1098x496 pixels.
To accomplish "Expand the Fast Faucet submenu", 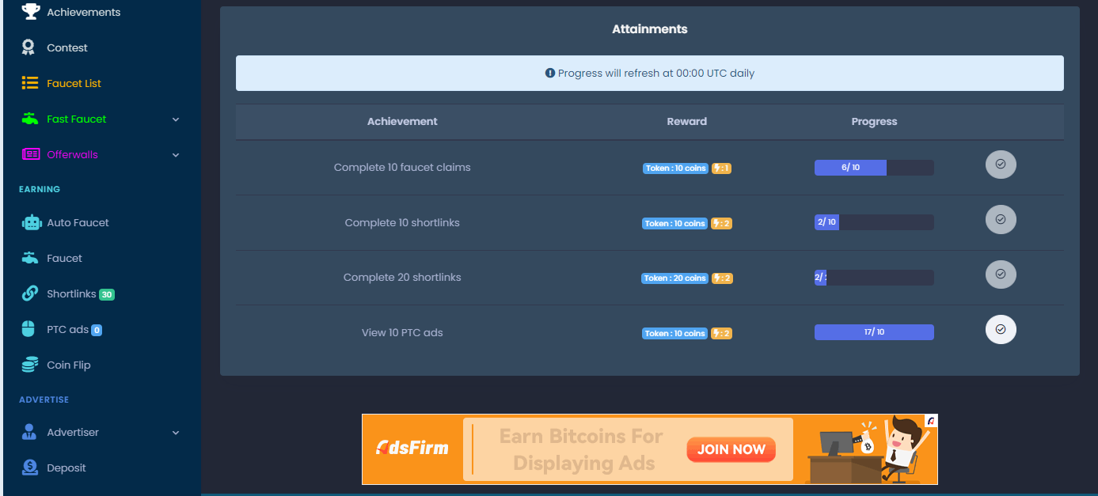I will click(176, 119).
